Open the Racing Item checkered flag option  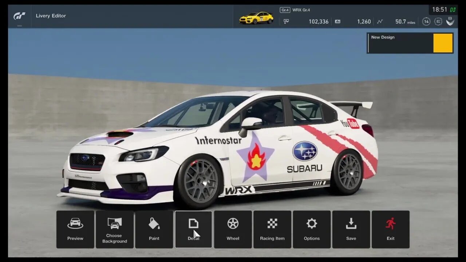(272, 230)
